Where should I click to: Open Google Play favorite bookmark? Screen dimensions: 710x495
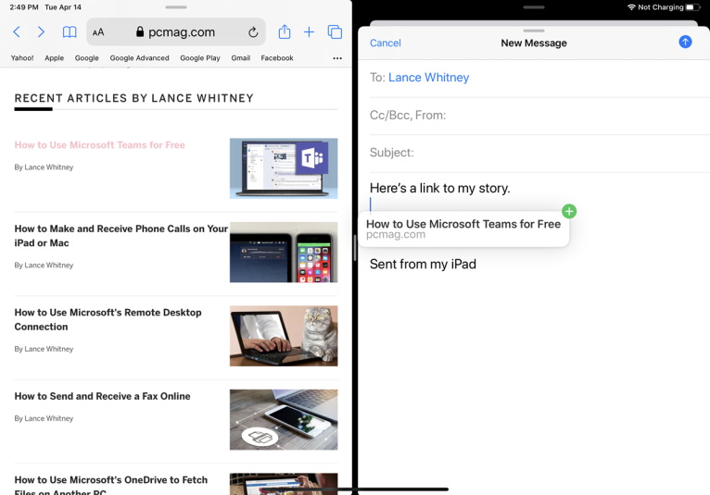[200, 58]
